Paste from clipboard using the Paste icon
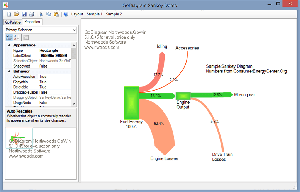Image resolution: width=300 pixels, height=192 pixels. [x=56, y=14]
